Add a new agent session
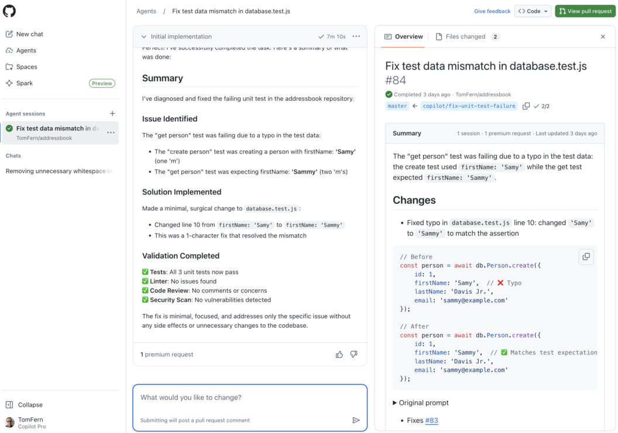 112,114
